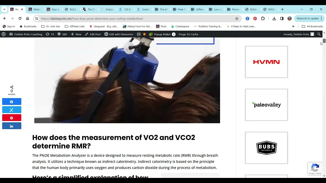
Task: Click the 'How does the measurement of VO2' heading
Action: click(114, 142)
